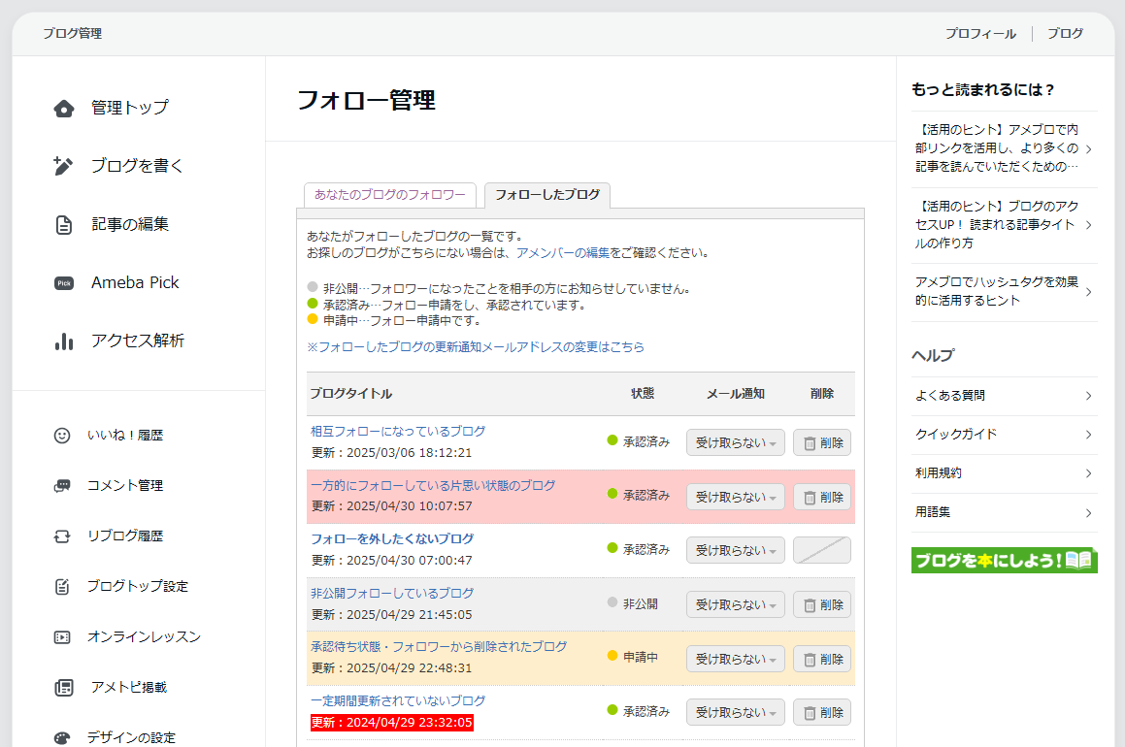Click the pen icon beside ブログを書く
This screenshot has height=747, width=1125.
pos(63,166)
